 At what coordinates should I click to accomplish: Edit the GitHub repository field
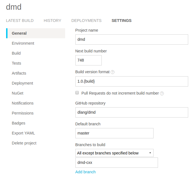pos(132,112)
